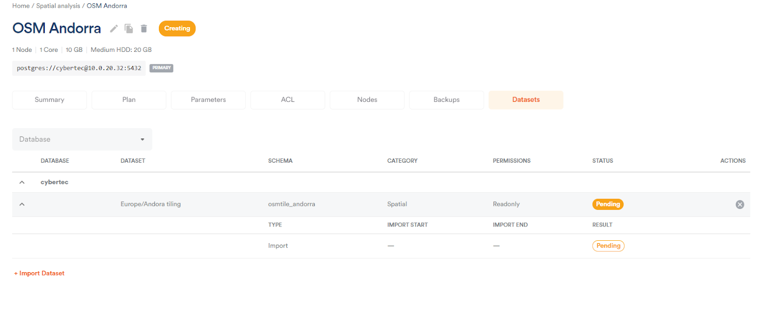Click the PERMISSIONS column header

click(x=512, y=161)
